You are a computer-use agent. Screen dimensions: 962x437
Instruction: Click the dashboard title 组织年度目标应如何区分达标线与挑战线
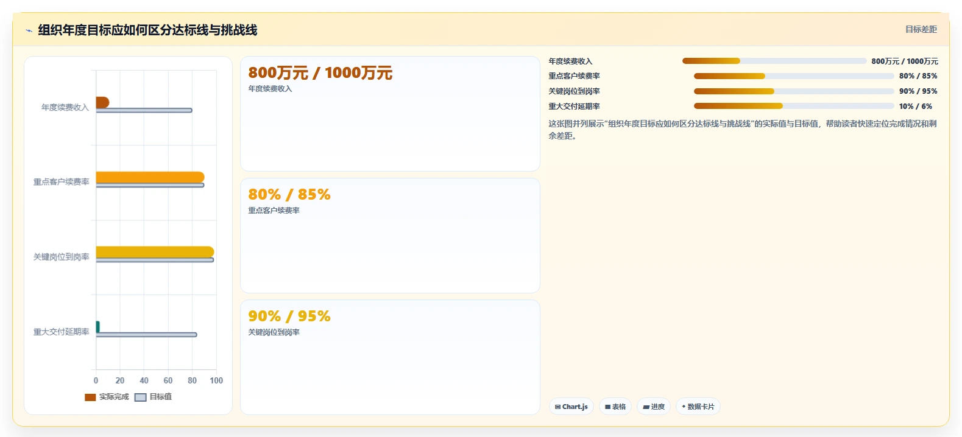coord(147,30)
